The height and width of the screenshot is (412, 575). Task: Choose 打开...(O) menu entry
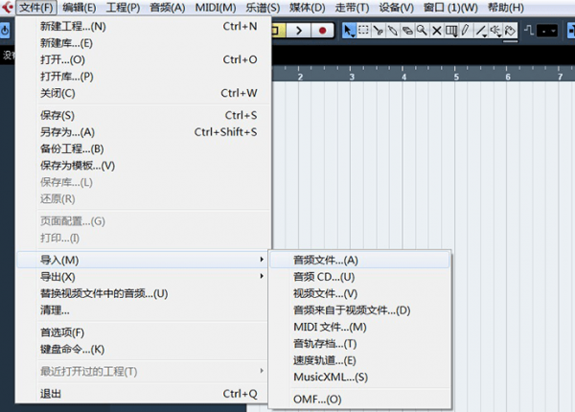[x=144, y=59]
